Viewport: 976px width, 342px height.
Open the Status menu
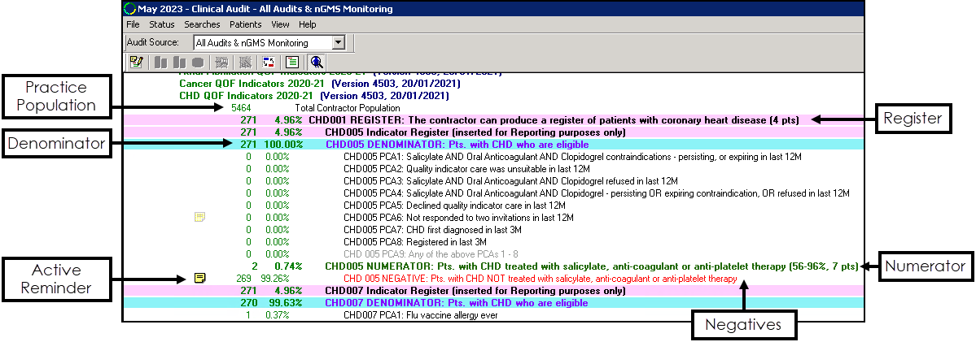162,24
